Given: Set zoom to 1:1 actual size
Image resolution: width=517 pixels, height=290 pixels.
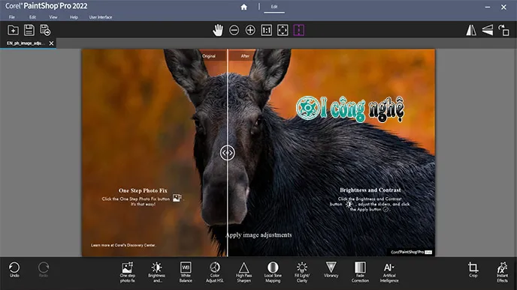Looking at the screenshot, I should [x=267, y=30].
